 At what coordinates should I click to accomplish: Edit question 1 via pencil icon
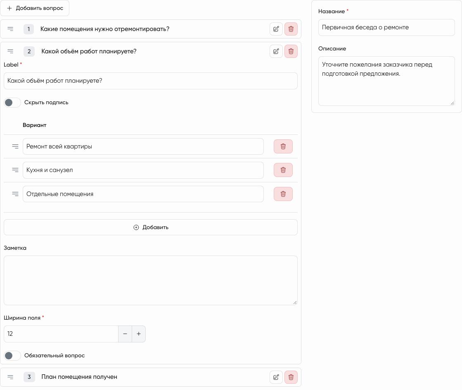pyautogui.click(x=276, y=29)
